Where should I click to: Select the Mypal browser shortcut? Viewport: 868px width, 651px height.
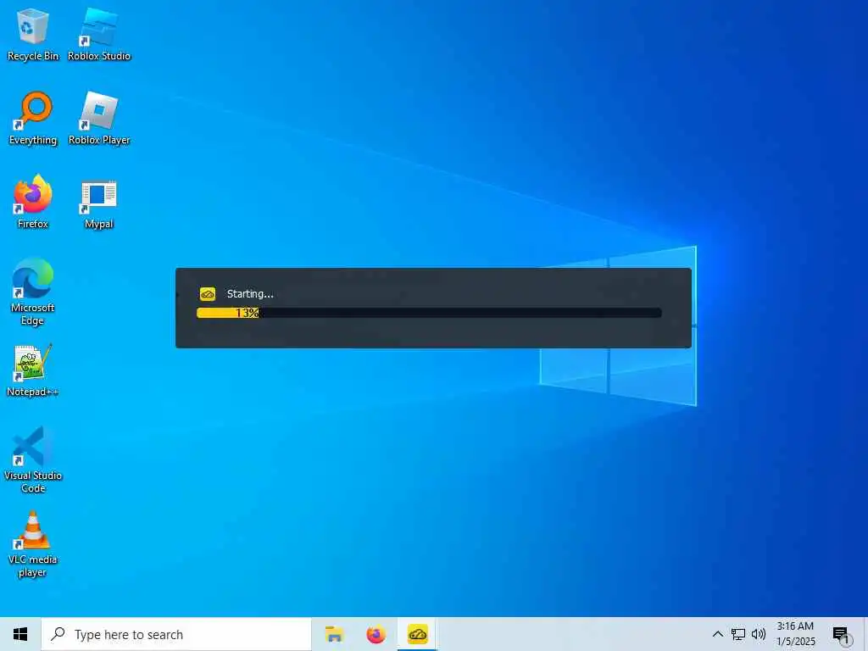tap(99, 203)
